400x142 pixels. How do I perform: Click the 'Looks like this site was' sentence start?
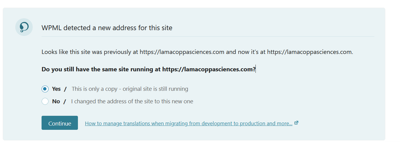click(x=70, y=52)
